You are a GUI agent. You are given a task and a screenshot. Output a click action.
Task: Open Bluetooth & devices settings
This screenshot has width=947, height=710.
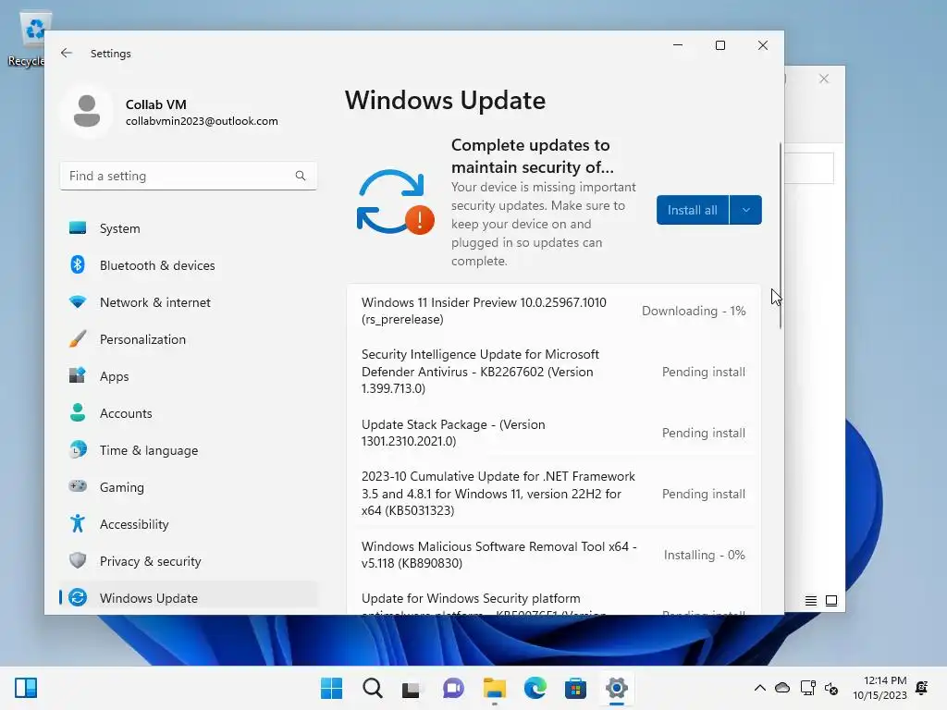pos(189,265)
